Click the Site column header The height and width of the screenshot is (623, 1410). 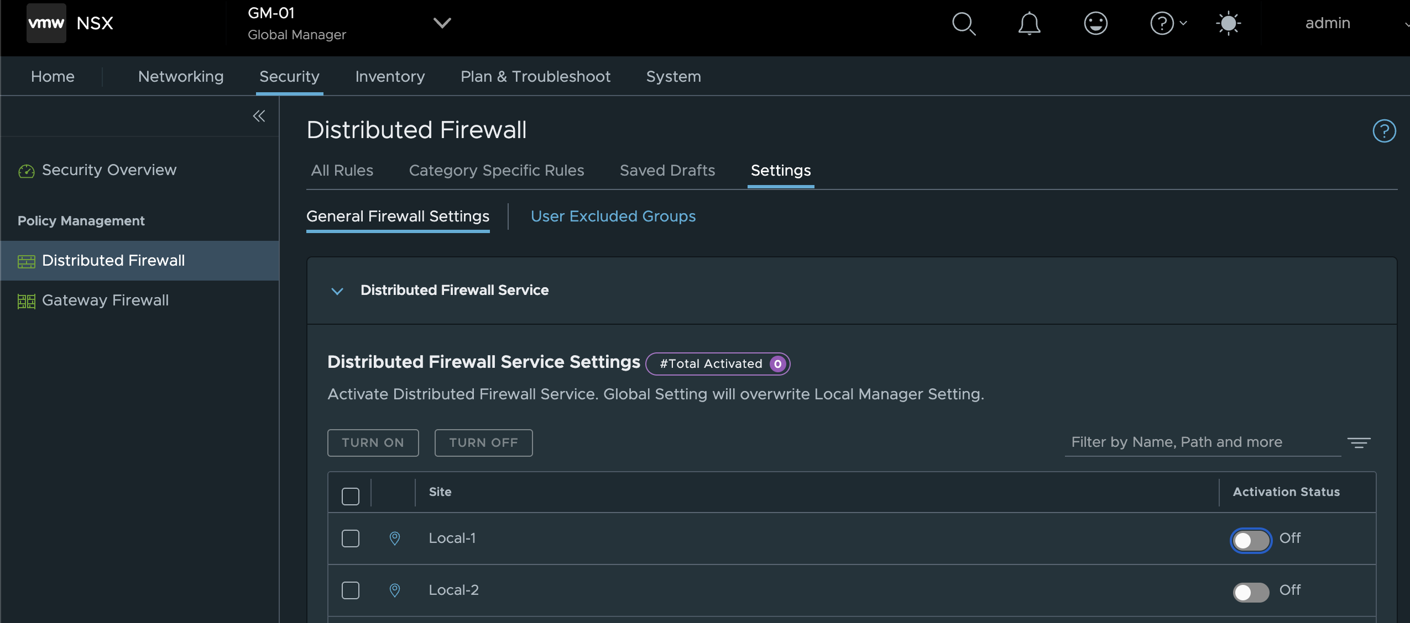point(440,492)
